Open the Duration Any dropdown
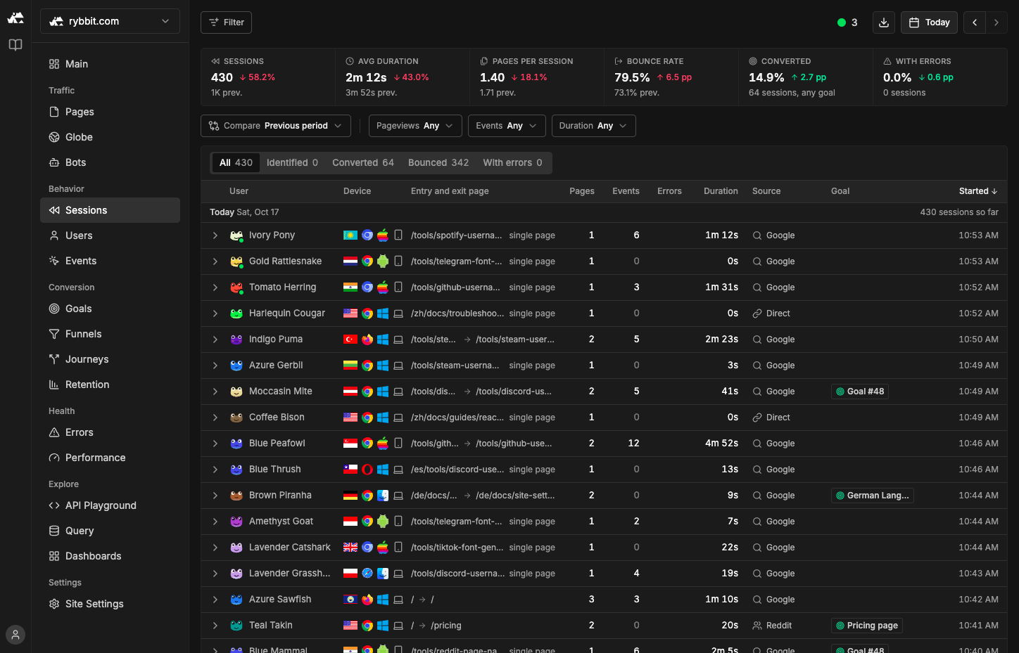The image size is (1019, 653). (x=593, y=126)
